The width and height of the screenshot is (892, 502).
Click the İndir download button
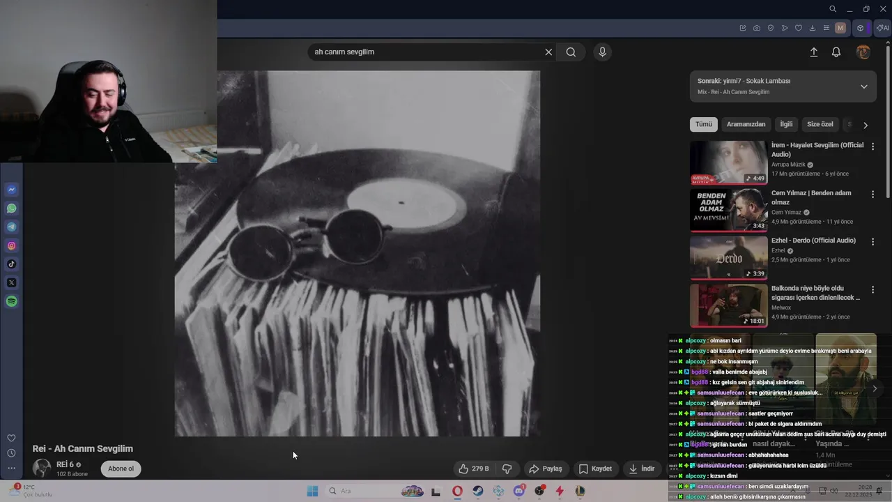click(642, 469)
